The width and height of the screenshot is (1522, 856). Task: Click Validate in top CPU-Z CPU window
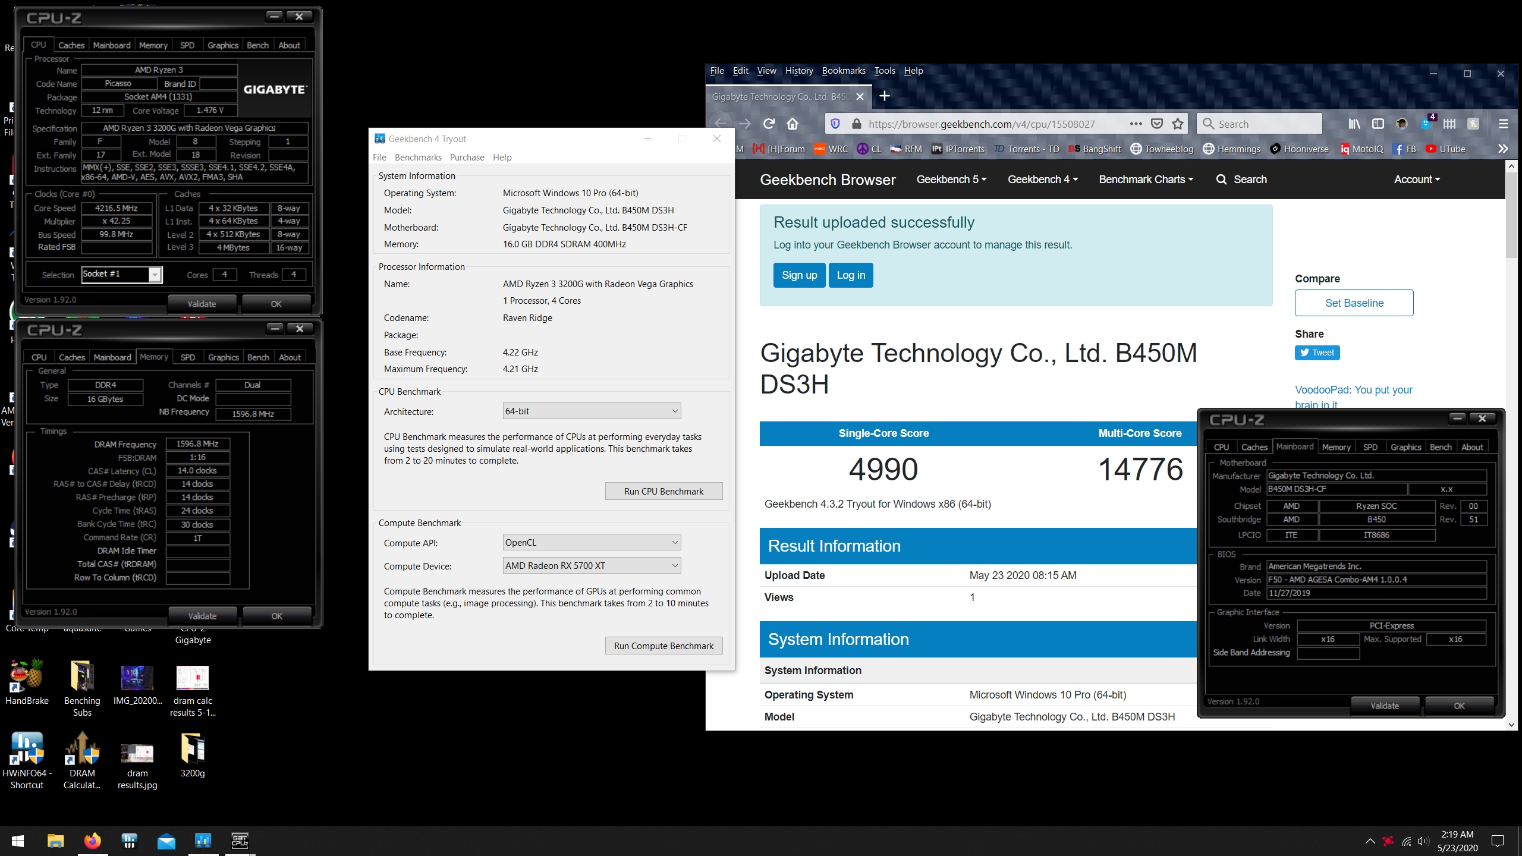202,304
